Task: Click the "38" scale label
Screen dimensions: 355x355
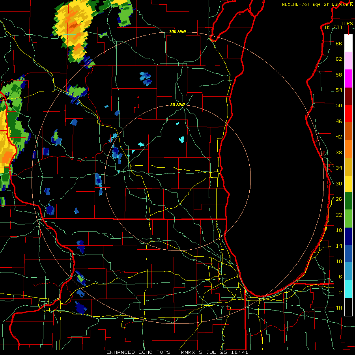Action: (339, 152)
